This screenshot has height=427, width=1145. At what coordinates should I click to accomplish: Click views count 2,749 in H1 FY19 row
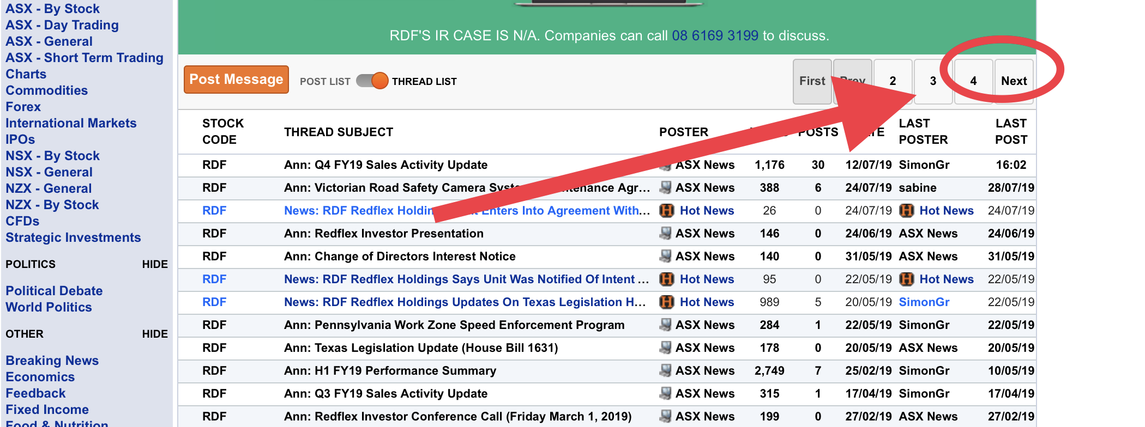[769, 371]
